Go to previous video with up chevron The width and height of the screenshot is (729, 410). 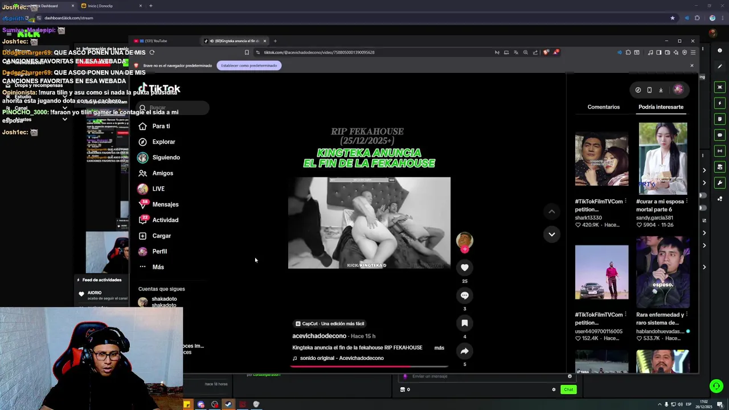[x=551, y=212]
